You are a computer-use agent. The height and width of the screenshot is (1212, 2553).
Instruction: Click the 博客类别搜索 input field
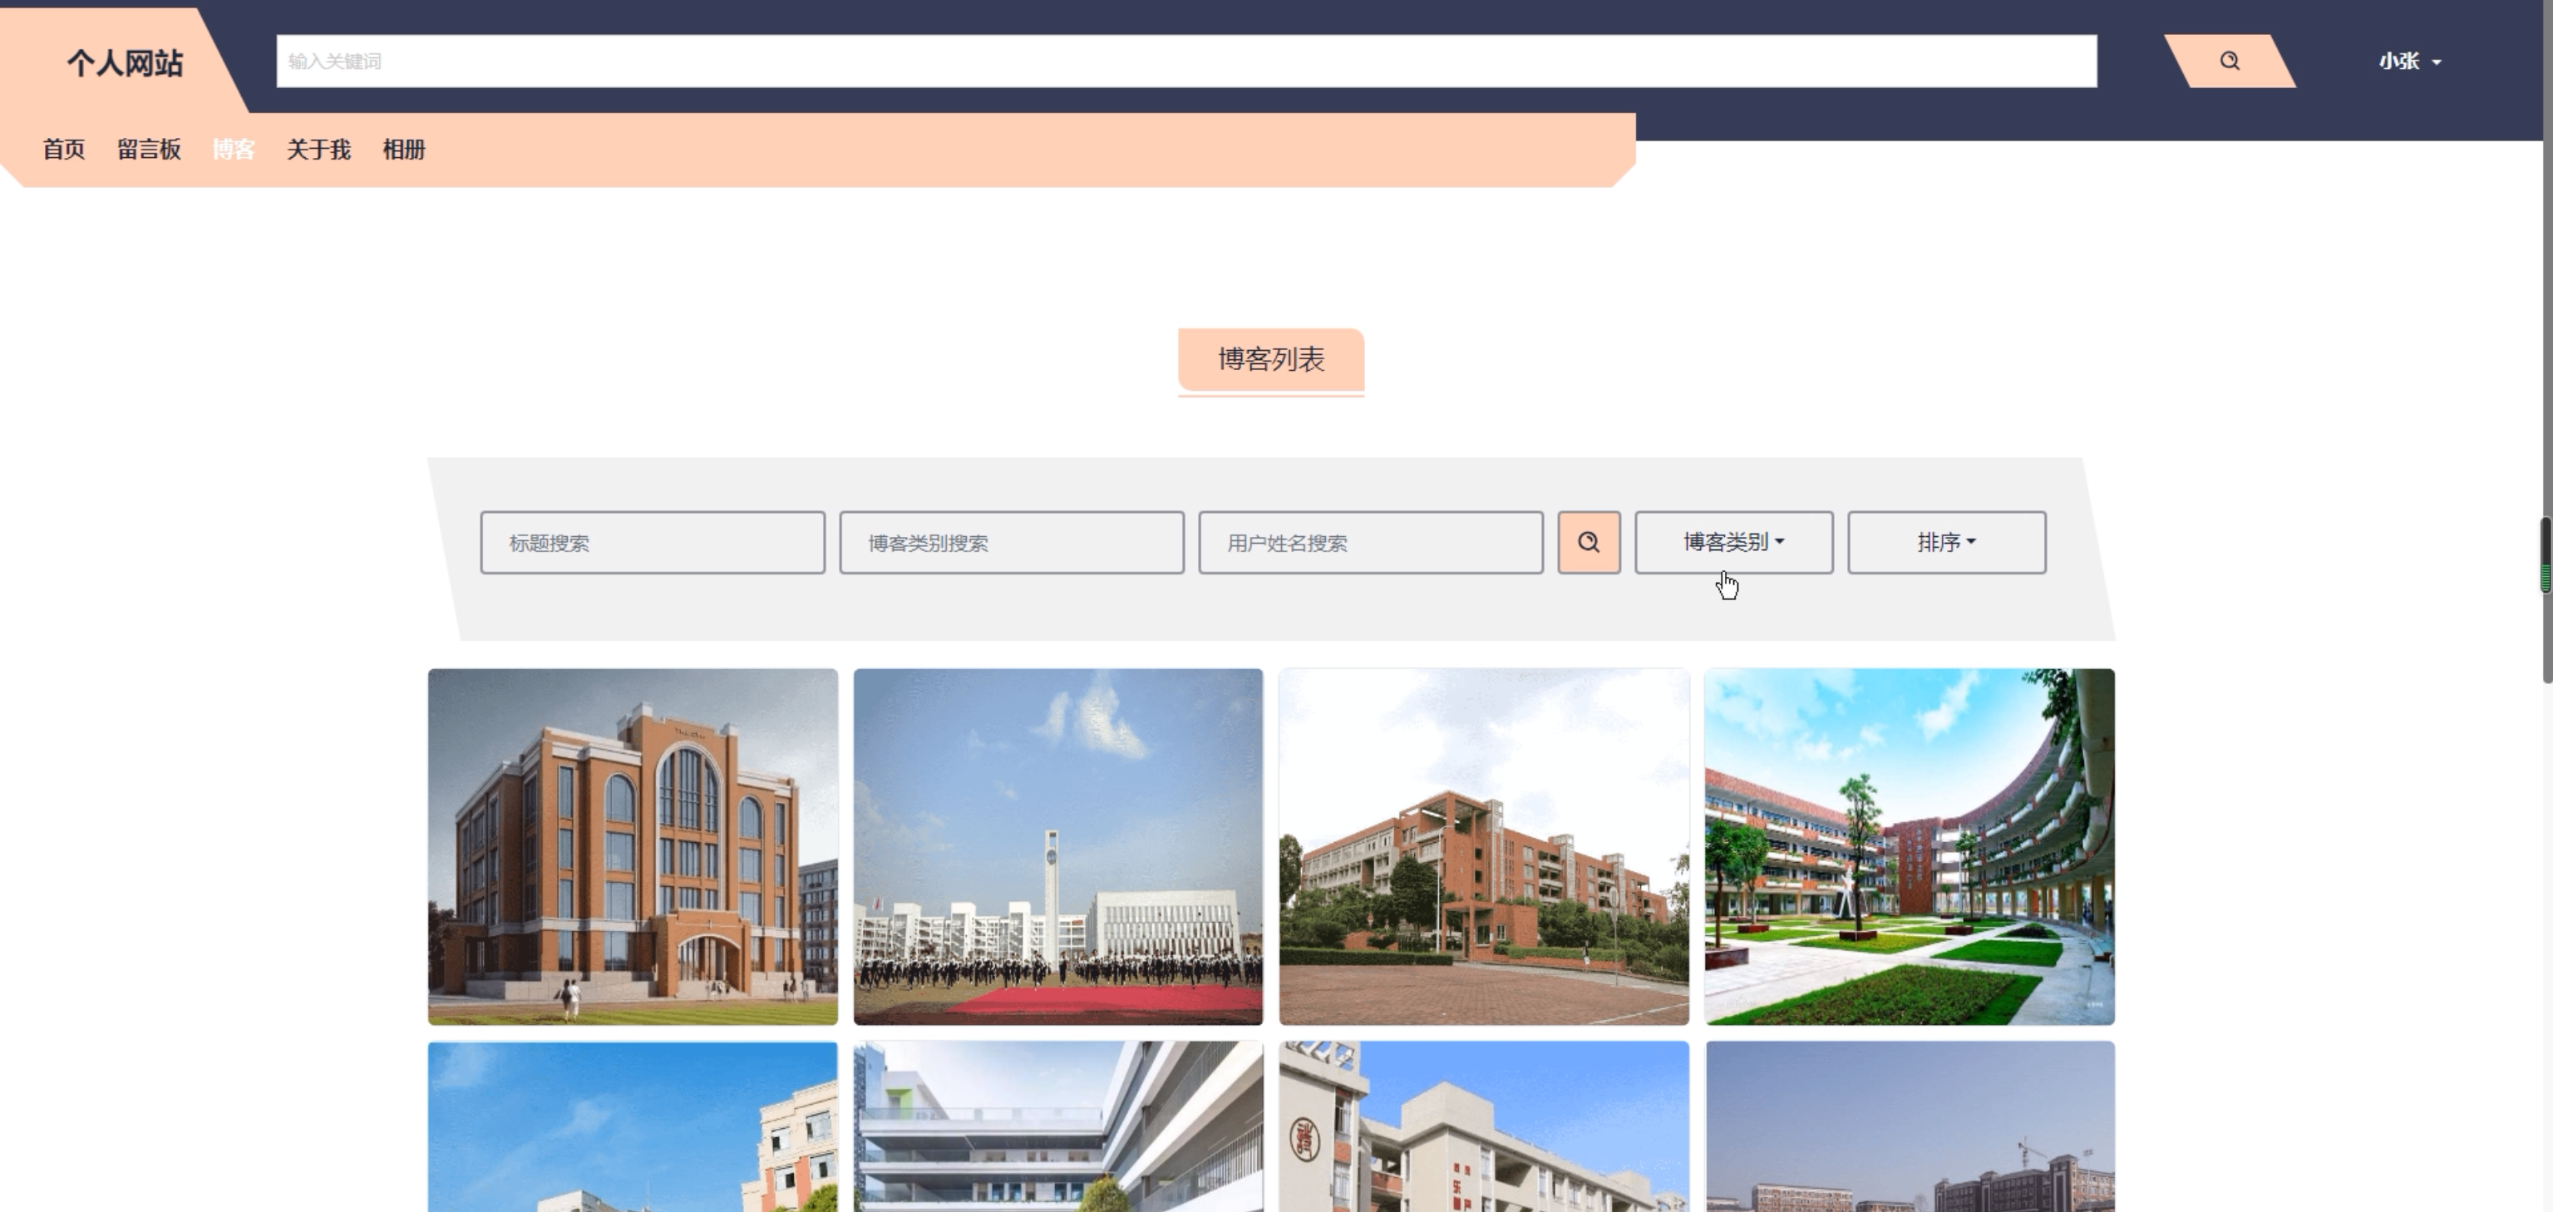tap(1011, 542)
